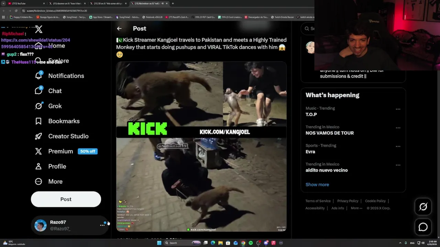Open the Twitch Emote Resizer bookmark
Viewport: 440px width, 247px height.
283,17
